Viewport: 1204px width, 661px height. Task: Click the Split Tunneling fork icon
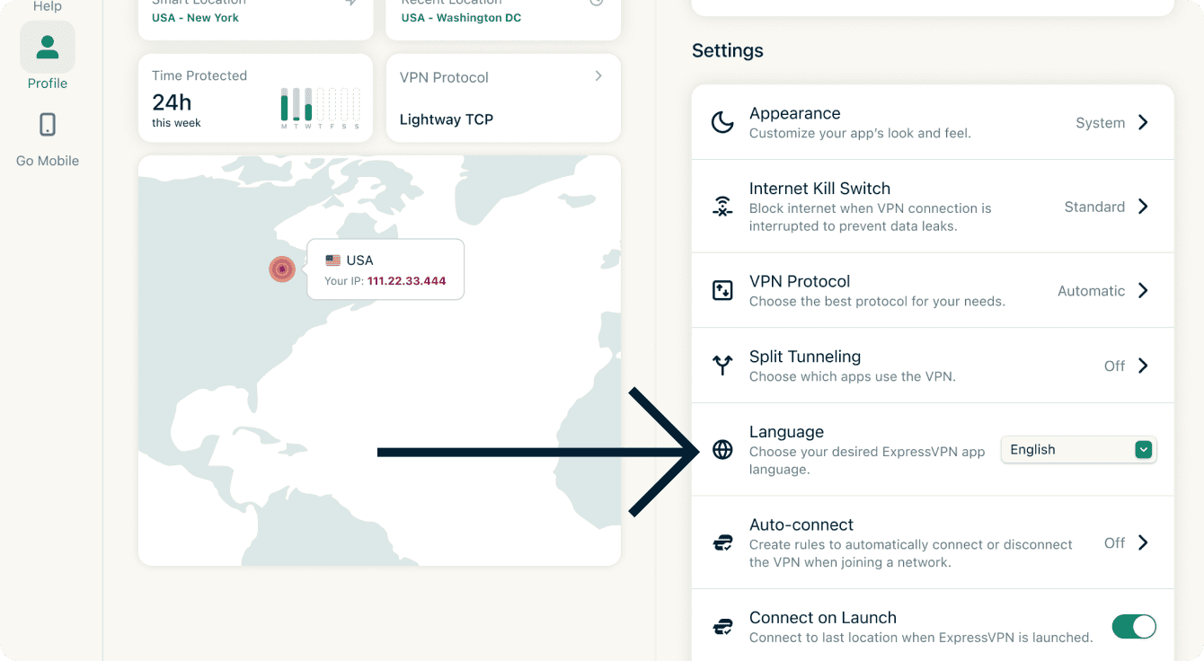click(722, 366)
